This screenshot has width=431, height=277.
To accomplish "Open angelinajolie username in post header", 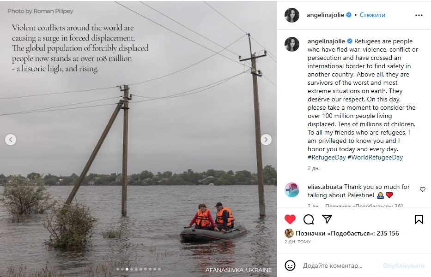I will 326,15.
